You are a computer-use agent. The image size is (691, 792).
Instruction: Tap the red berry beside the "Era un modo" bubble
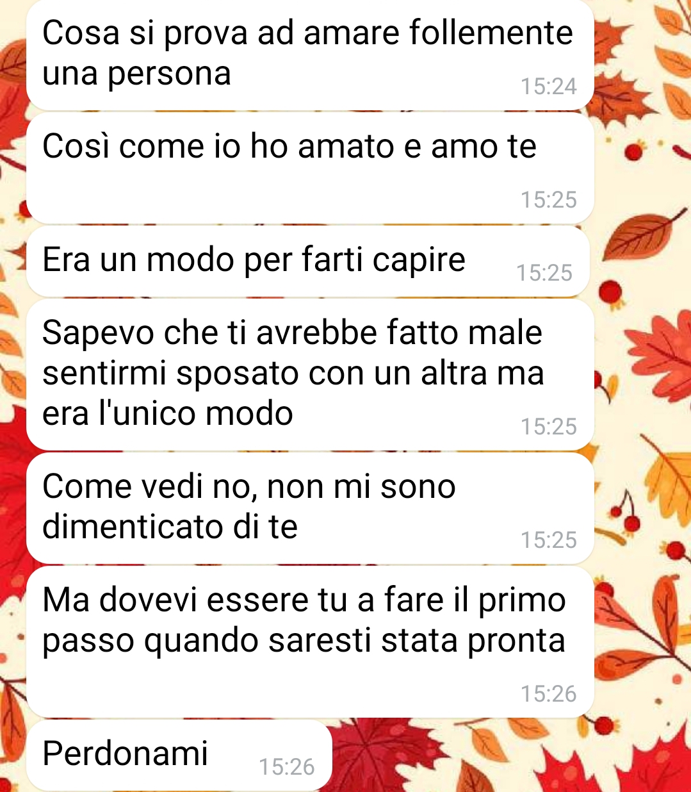(x=611, y=292)
